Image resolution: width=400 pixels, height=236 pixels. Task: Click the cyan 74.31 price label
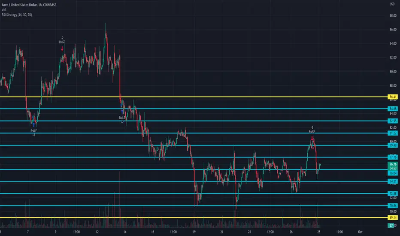point(393,182)
